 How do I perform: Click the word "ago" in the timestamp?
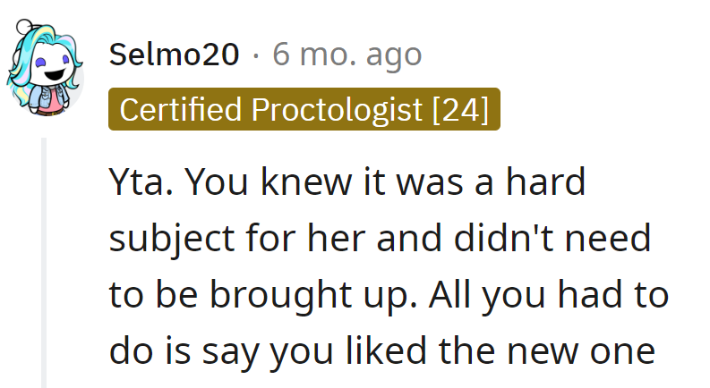pyautogui.click(x=392, y=55)
